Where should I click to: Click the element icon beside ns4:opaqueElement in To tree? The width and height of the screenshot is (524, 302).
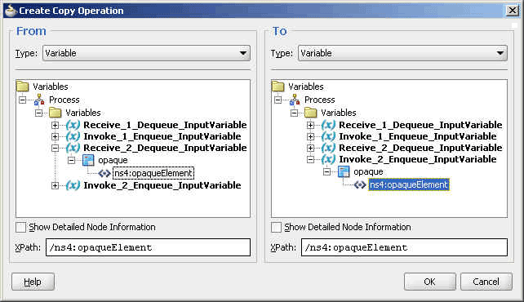point(360,184)
